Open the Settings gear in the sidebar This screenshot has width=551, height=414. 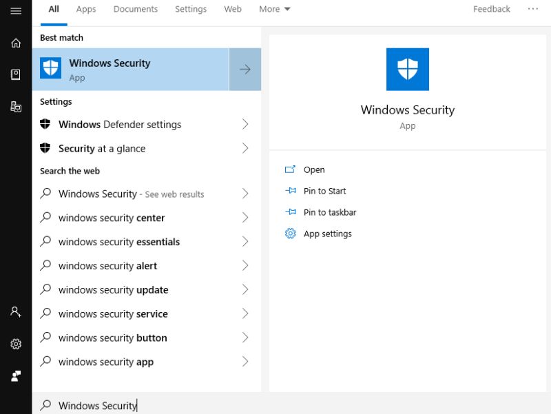16,344
